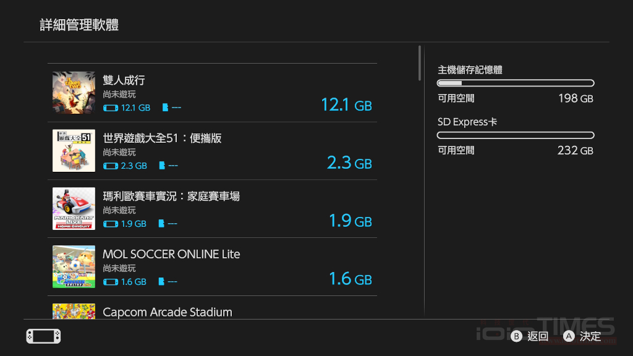Click the storage icon beside 1.6 GB
633x356 pixels.
[111, 281]
